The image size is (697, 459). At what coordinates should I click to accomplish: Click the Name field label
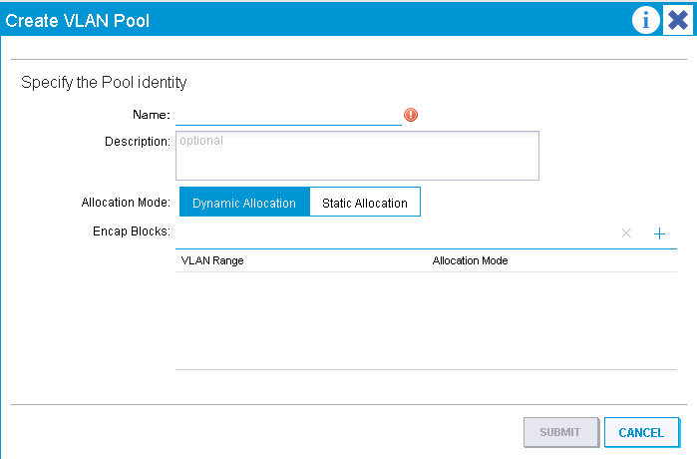[x=152, y=115]
